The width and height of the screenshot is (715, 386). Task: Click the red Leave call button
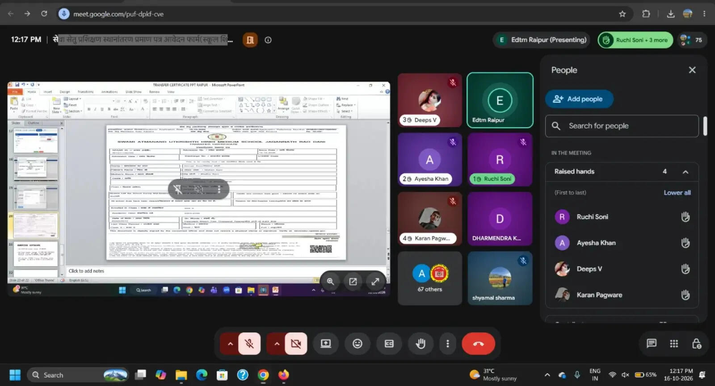coord(478,344)
